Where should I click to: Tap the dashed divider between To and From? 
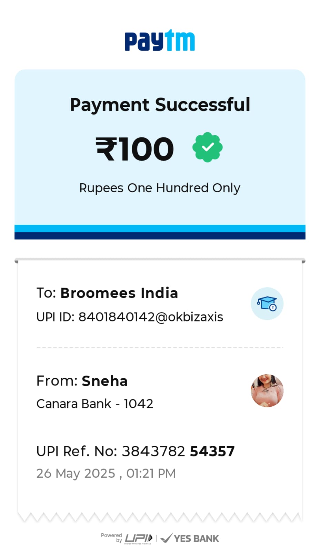tap(160, 347)
